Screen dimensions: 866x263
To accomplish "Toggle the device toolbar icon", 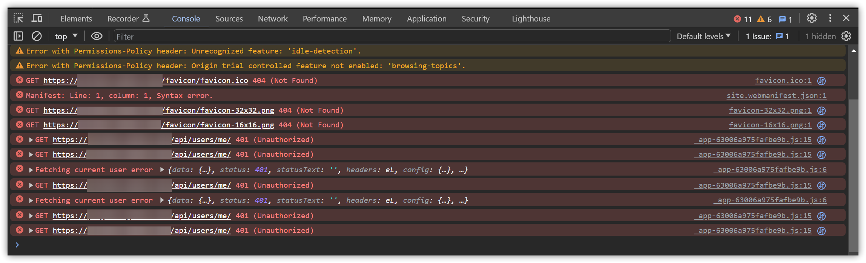I will [37, 18].
